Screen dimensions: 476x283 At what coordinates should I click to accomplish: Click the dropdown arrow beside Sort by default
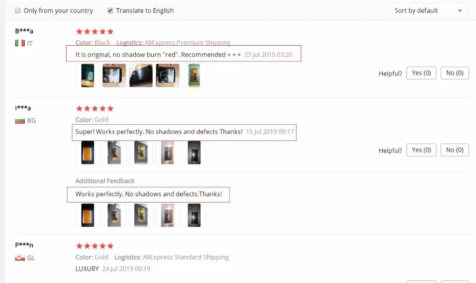tap(460, 10)
